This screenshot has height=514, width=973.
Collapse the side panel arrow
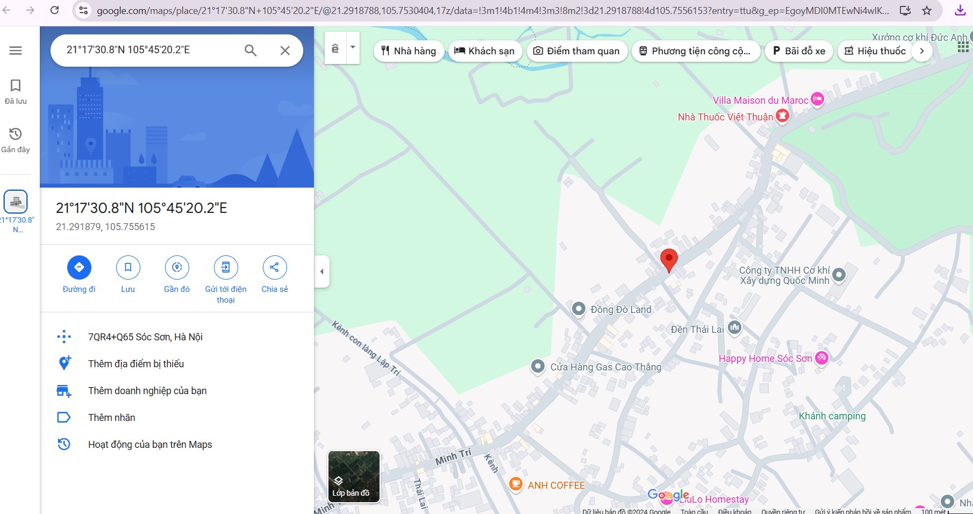[321, 272]
